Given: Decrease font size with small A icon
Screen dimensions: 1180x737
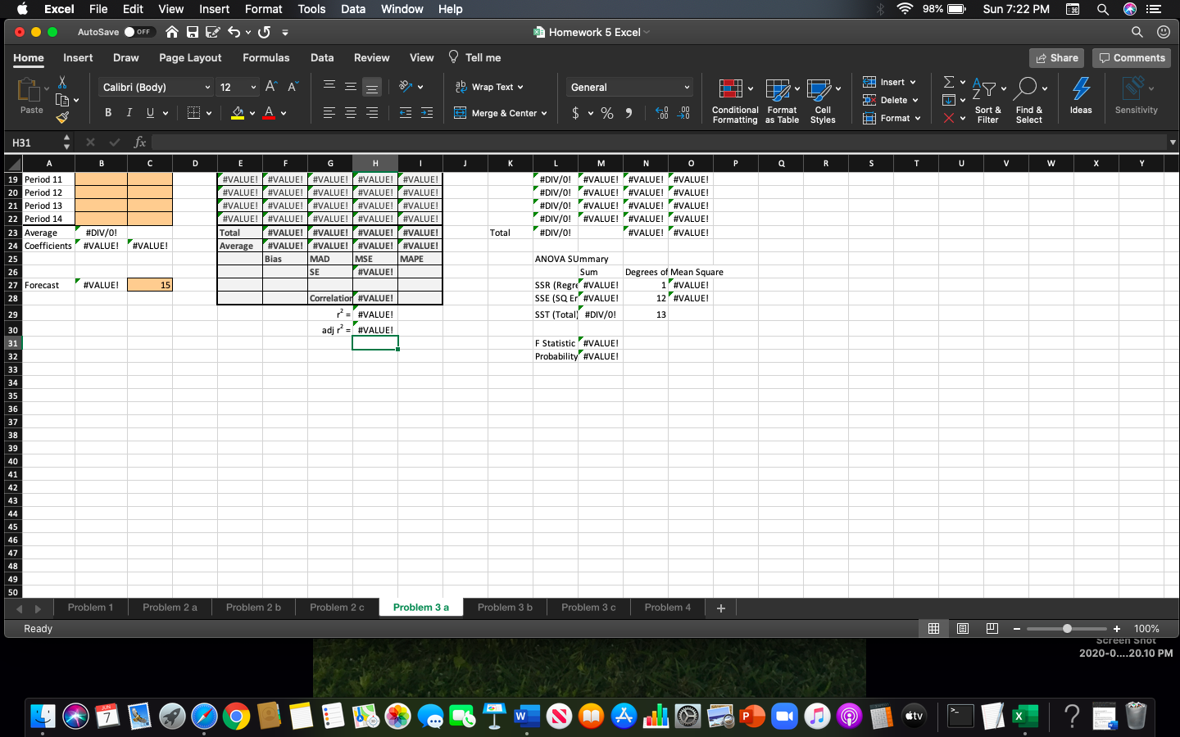Looking at the screenshot, I should [293, 87].
